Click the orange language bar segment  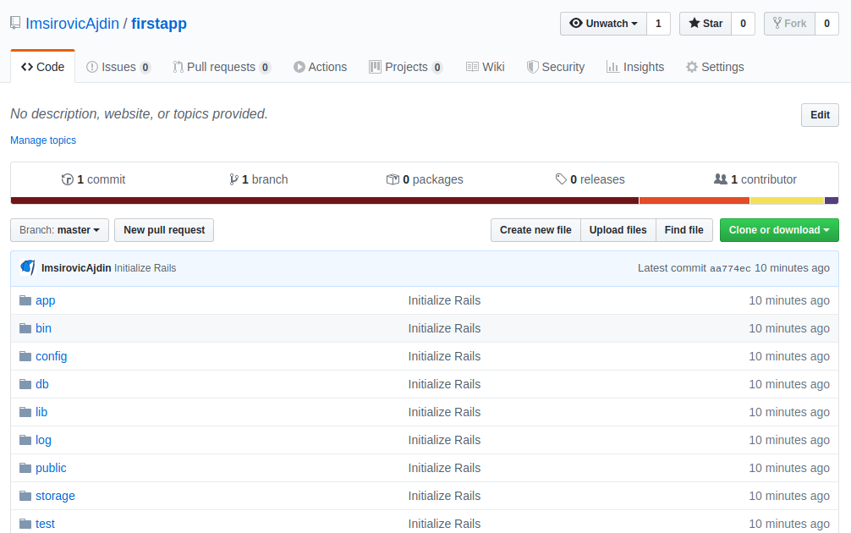[x=695, y=201]
